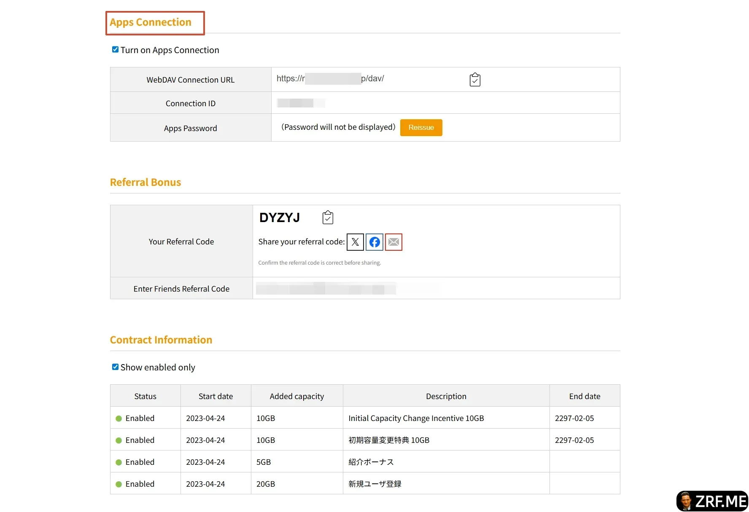749x512 pixels.
Task: Click the 5GB added capacity cell
Action: point(297,462)
